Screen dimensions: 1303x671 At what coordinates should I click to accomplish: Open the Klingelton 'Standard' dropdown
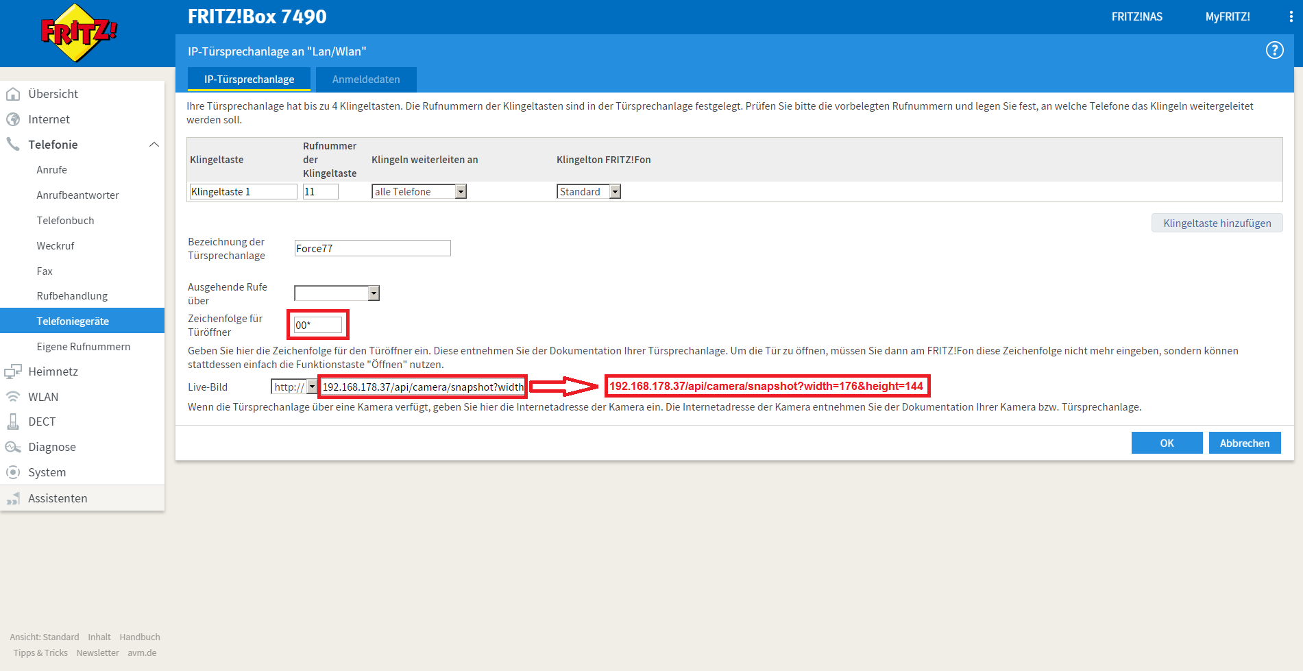[x=615, y=192]
